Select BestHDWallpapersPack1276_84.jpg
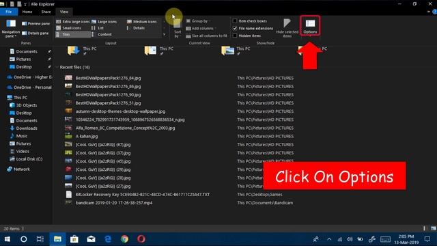Image resolution: width=437 pixels, height=246 pixels. coord(108,78)
